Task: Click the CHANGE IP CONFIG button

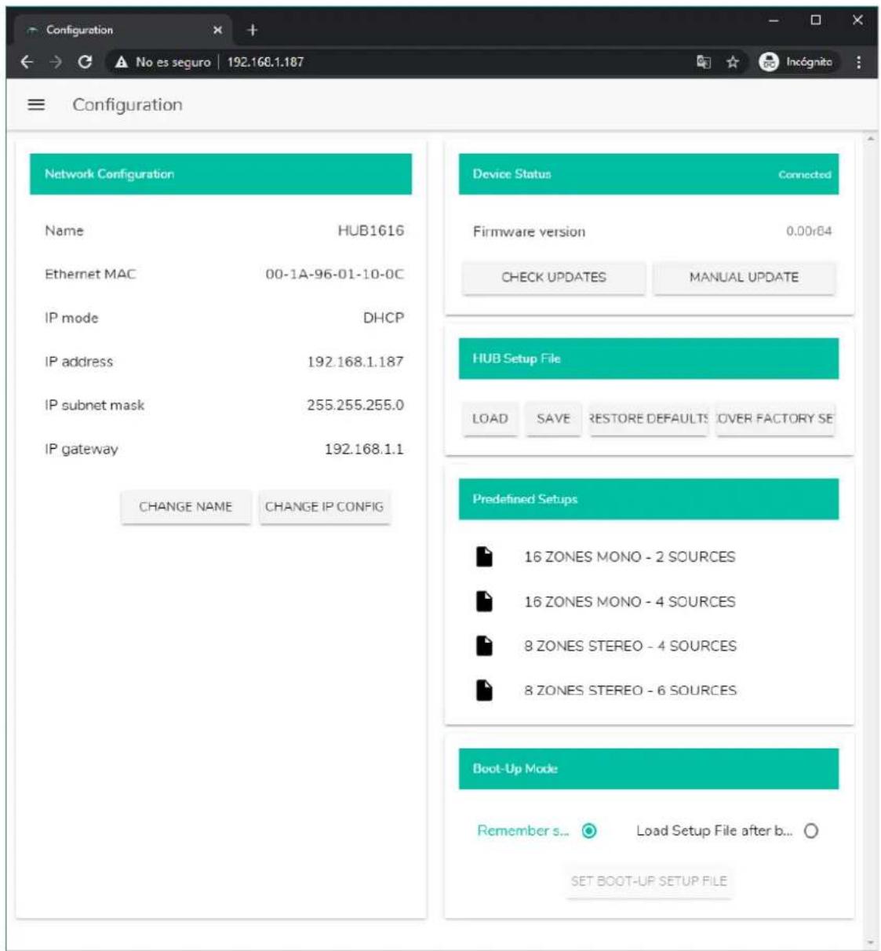Action: (x=325, y=507)
